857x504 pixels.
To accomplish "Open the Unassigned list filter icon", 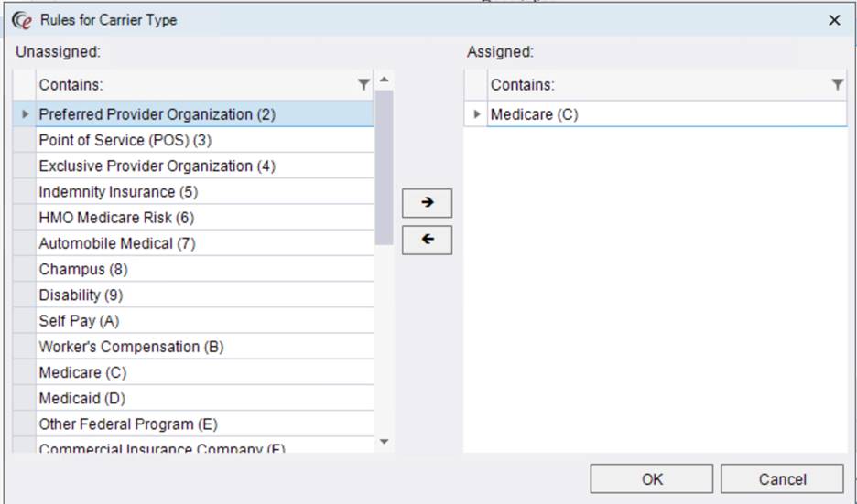I will 364,85.
